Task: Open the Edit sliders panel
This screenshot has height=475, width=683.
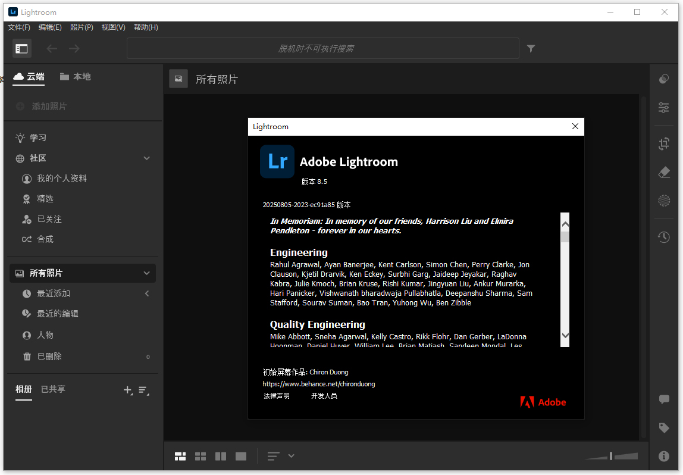Action: click(x=664, y=108)
